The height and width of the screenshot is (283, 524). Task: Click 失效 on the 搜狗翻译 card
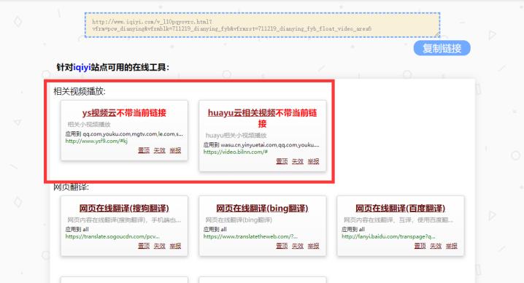click(x=159, y=246)
